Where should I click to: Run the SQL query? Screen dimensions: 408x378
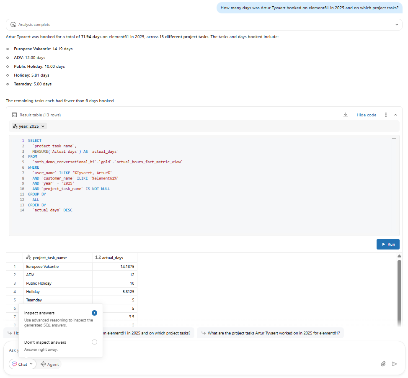(387, 244)
